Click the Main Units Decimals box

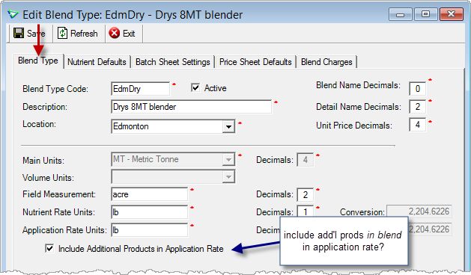306,160
